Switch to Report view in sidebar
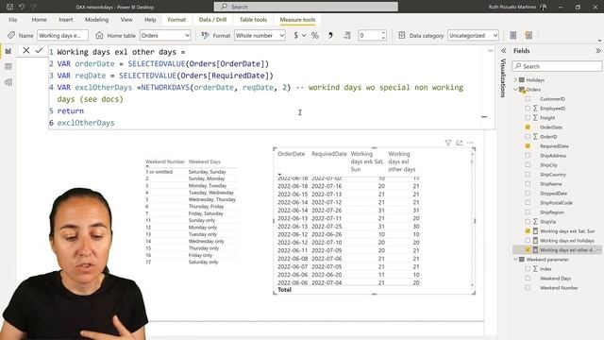 coord(8,51)
